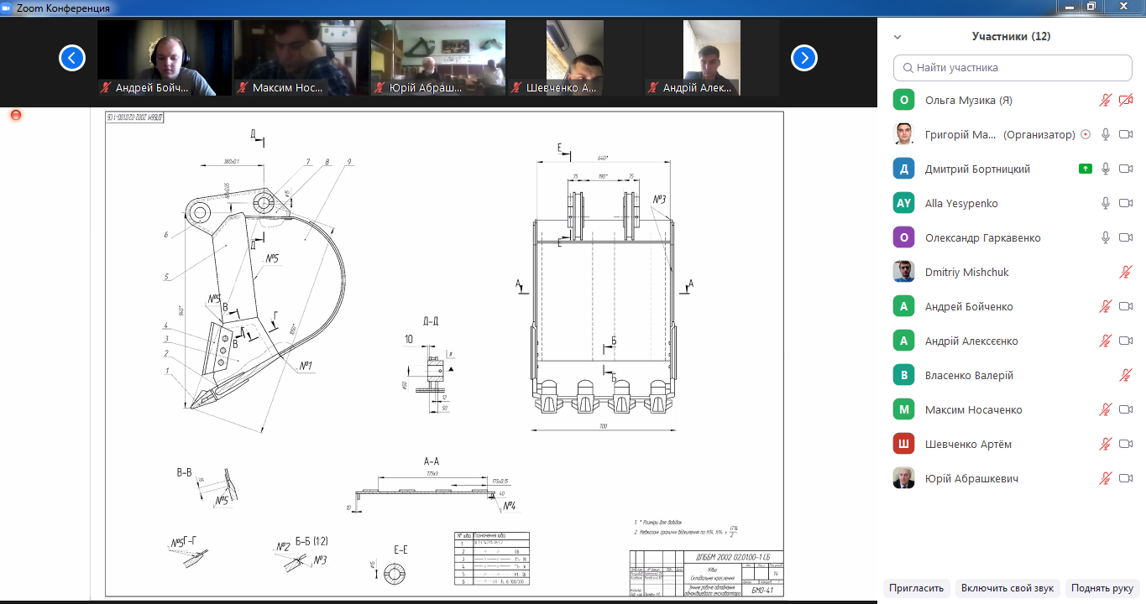This screenshot has height=604, width=1146.
Task: Click the Поднять руку button
Action: pos(1102,588)
